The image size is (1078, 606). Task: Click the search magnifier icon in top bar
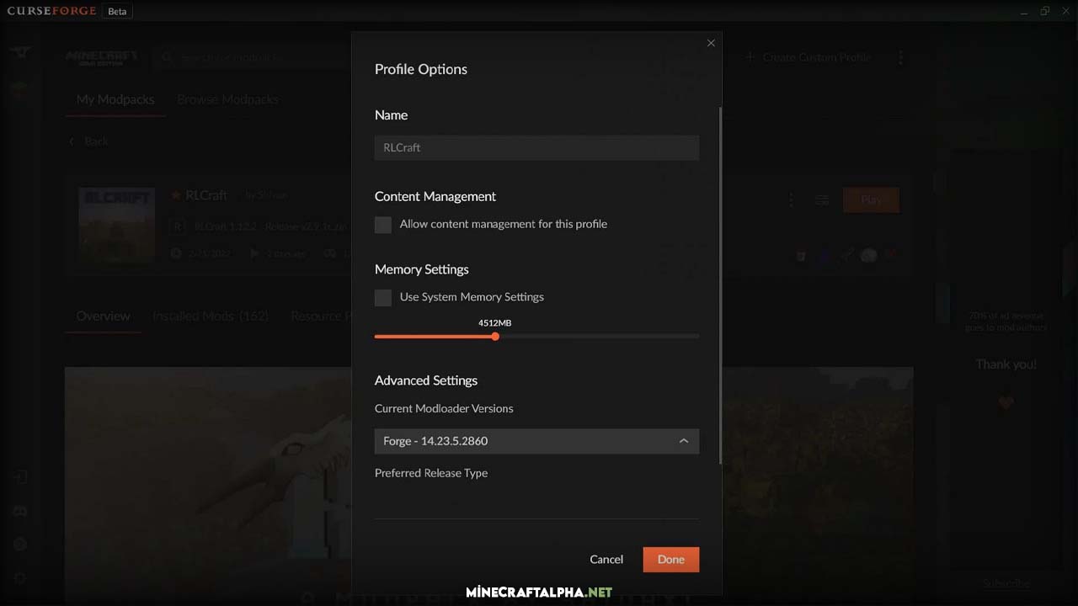(167, 57)
